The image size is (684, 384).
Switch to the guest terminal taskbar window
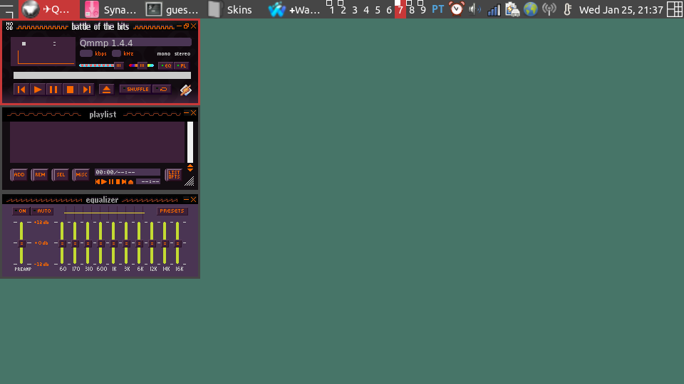click(x=172, y=9)
